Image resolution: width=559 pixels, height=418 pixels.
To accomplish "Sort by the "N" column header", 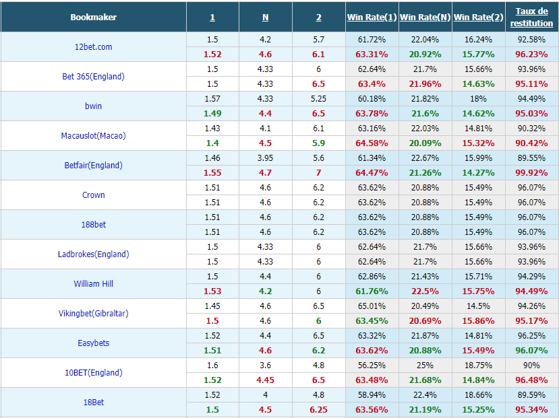I will [x=265, y=17].
